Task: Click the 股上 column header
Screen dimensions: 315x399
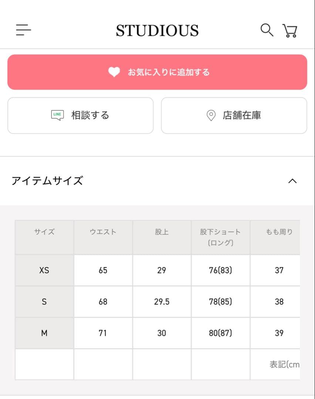Action: 162,232
